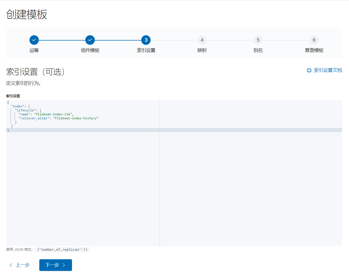Go to step 5 别名 circle
This screenshot has width=349, height=277.
[258, 40]
